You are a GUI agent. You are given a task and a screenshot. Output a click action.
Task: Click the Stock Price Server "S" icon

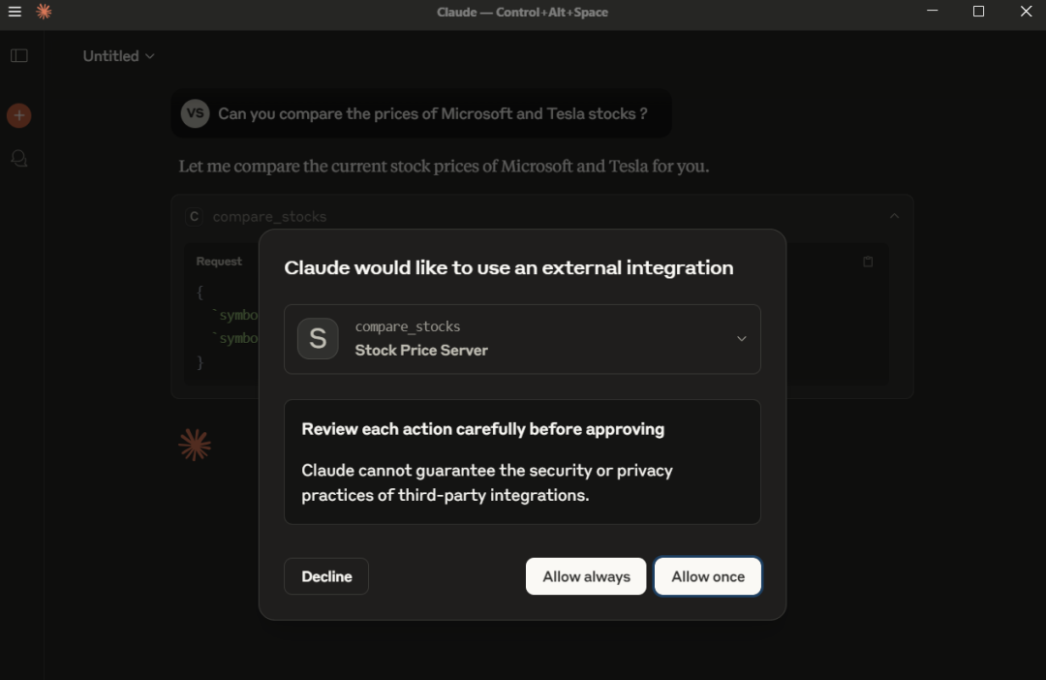(x=318, y=339)
